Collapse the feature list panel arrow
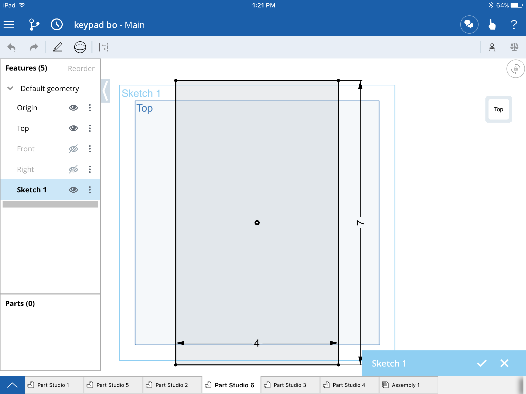526x394 pixels. [x=105, y=91]
